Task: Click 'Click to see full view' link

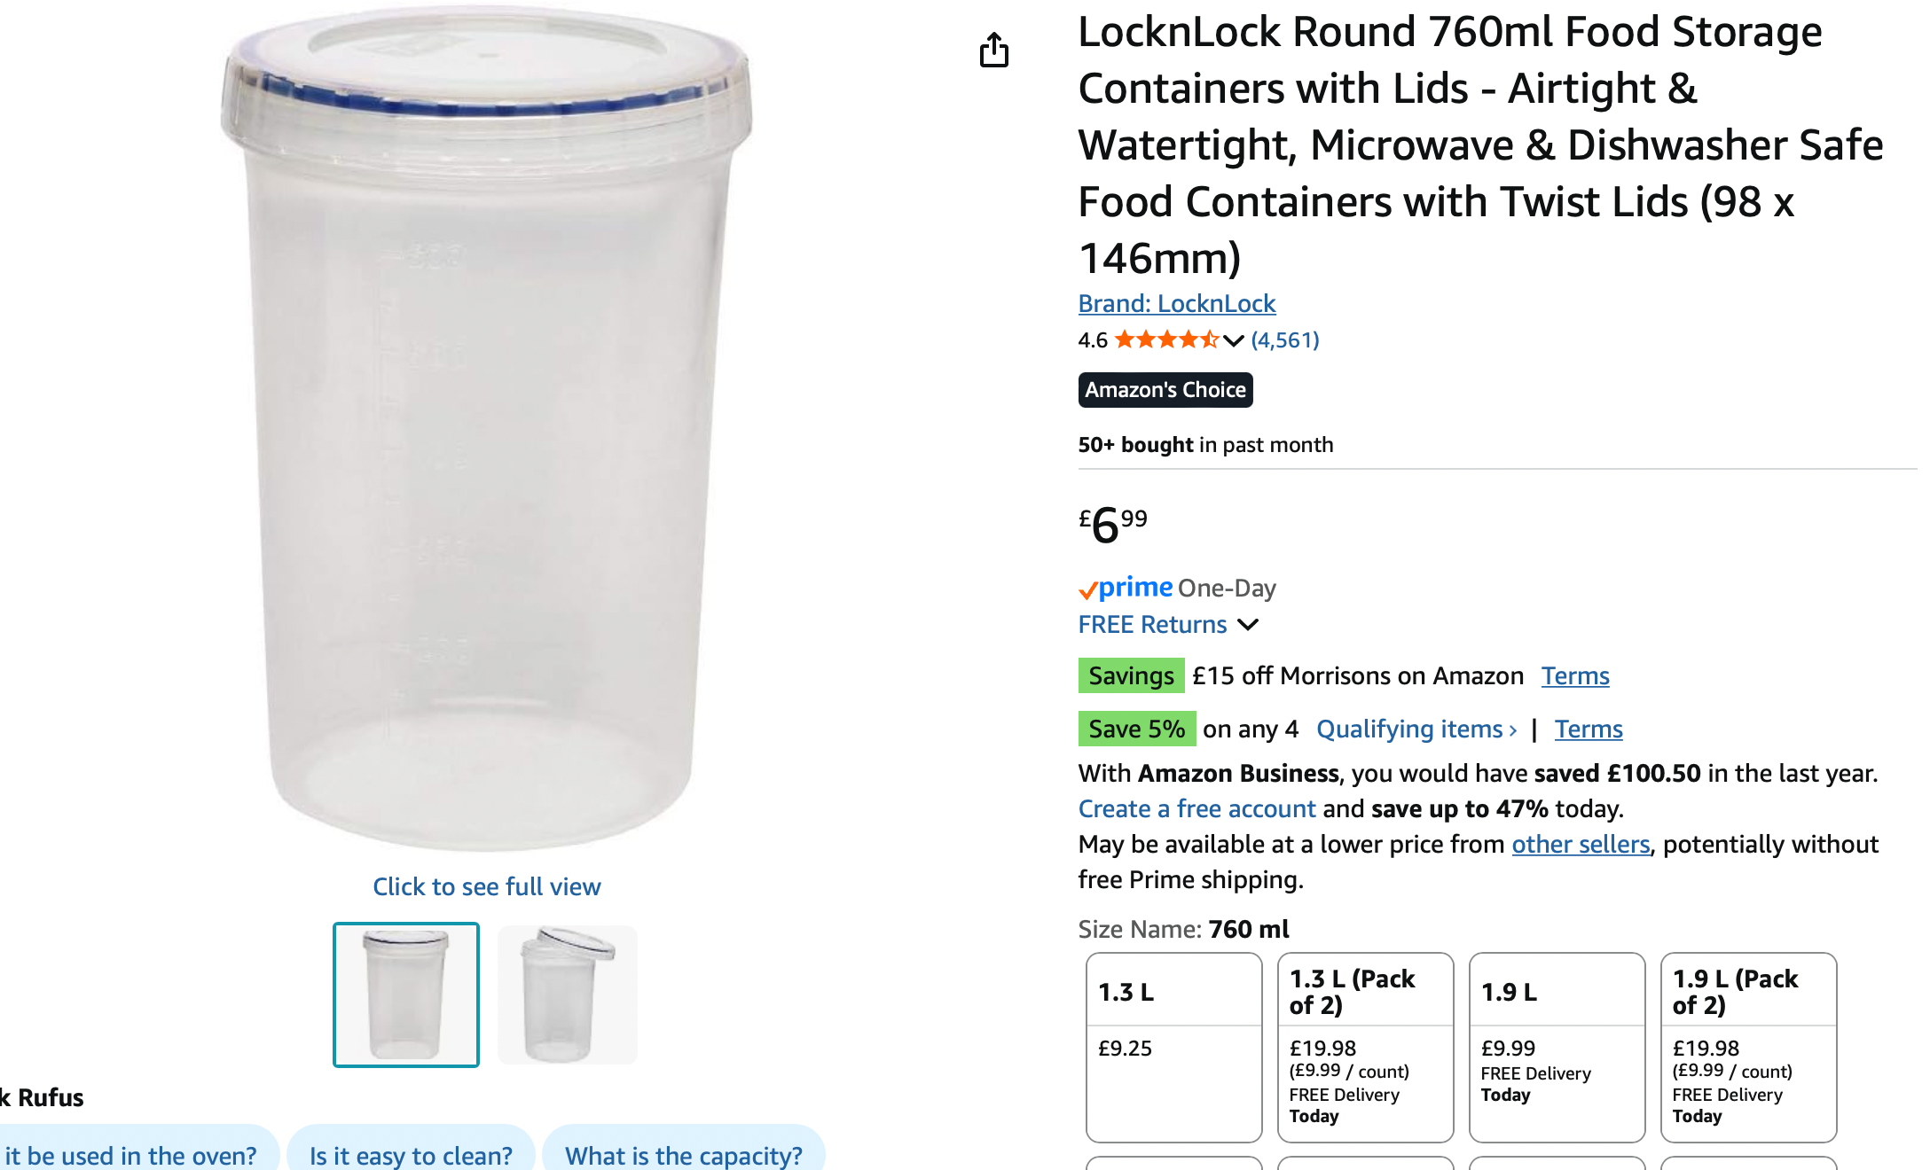Action: point(486,886)
